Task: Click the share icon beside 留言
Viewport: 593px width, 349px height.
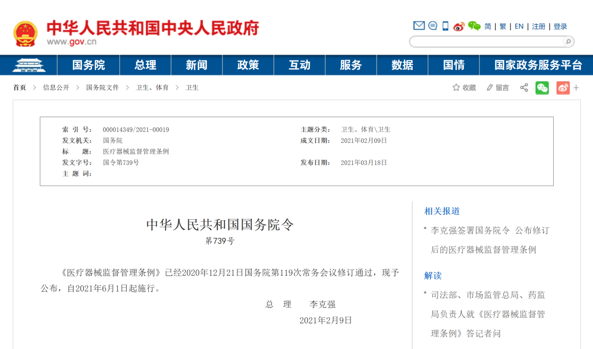Action: click(524, 88)
